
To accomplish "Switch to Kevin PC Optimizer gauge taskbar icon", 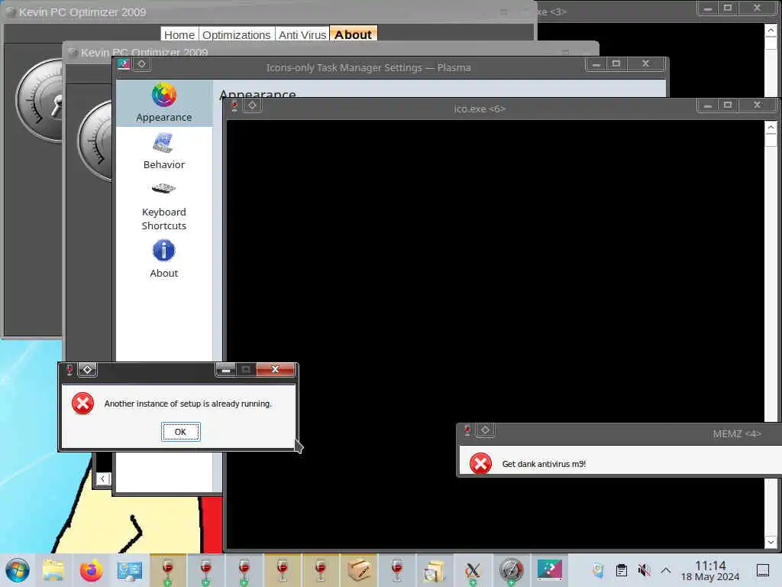I will point(511,570).
